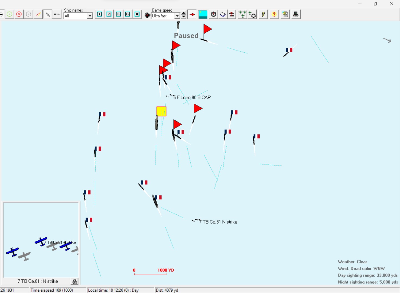Click the dotted line toolbar icon

[x=57, y=14]
